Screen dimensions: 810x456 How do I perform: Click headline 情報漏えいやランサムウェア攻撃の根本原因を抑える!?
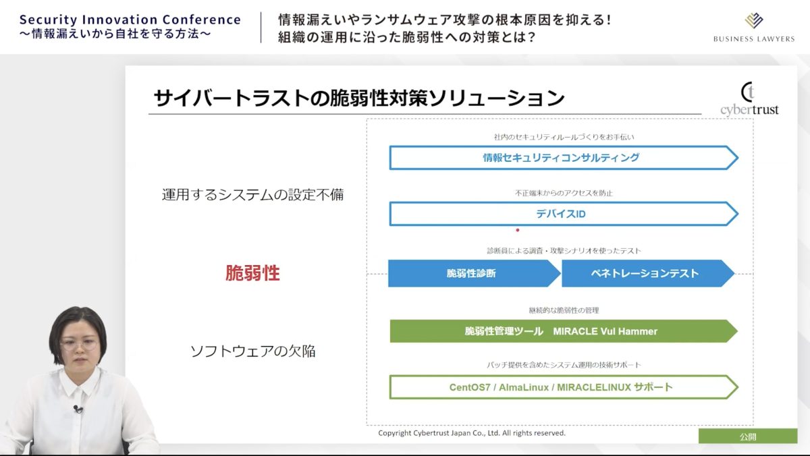pyautogui.click(x=445, y=20)
